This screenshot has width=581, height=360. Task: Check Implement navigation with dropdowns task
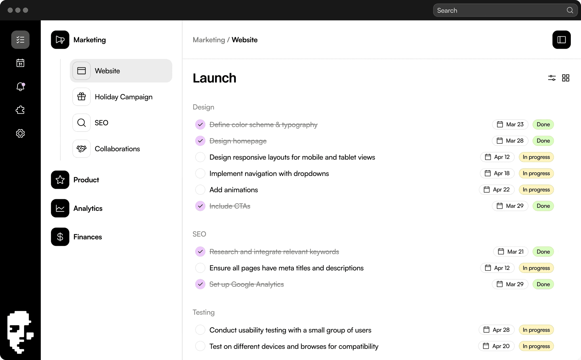(200, 173)
